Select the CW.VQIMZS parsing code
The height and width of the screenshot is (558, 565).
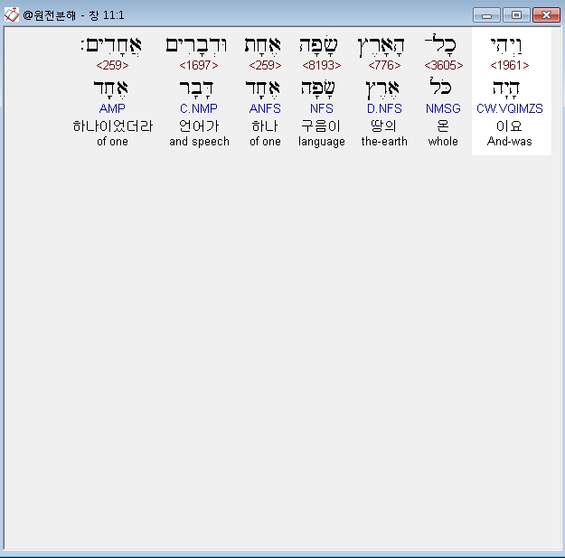pos(510,108)
